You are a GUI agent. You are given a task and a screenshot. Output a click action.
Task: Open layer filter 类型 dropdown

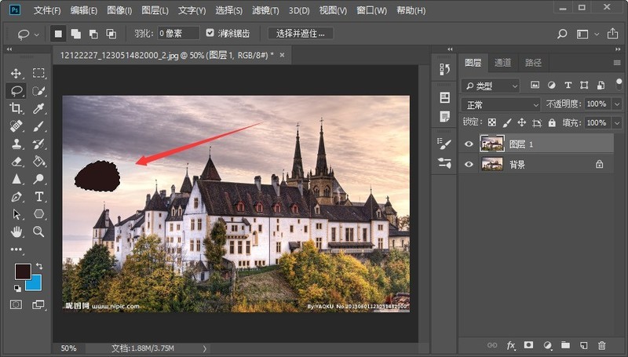(x=491, y=86)
